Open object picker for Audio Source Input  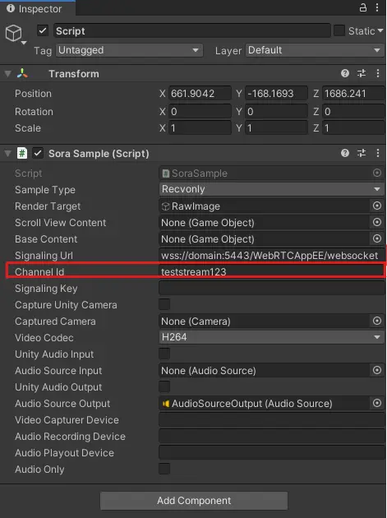377,370
